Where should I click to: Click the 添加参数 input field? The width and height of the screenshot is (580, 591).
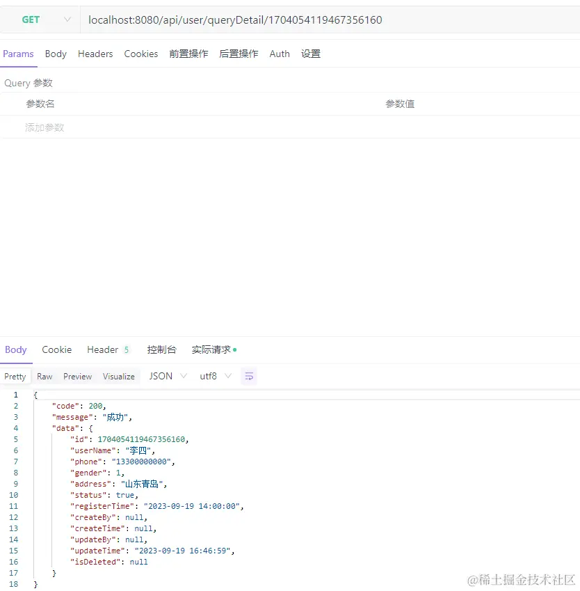[x=45, y=127]
